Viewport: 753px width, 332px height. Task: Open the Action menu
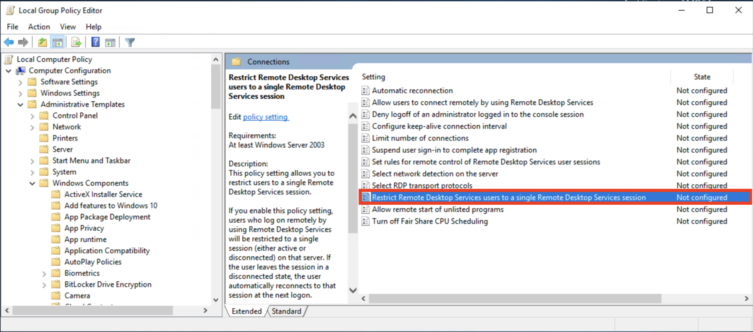[x=39, y=26]
